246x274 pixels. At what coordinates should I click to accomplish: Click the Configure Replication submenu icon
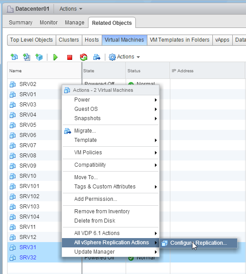pyautogui.click(x=165, y=243)
